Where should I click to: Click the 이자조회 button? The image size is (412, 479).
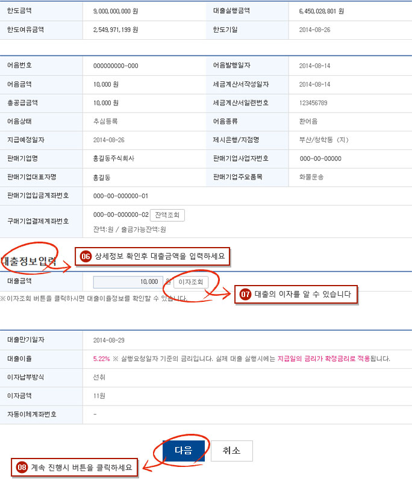pos(191,282)
